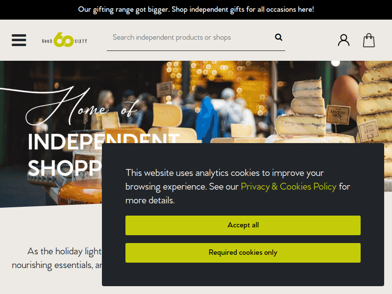Click the partially hidden SHOPP heading word
This screenshot has width=392, height=294.
65,168
